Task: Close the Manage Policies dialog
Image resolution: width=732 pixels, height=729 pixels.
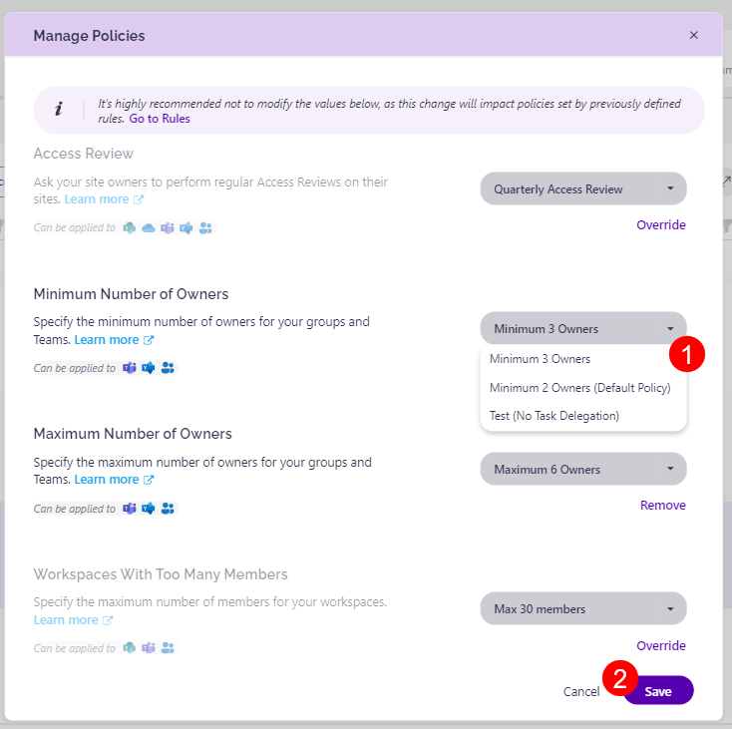Action: click(694, 35)
